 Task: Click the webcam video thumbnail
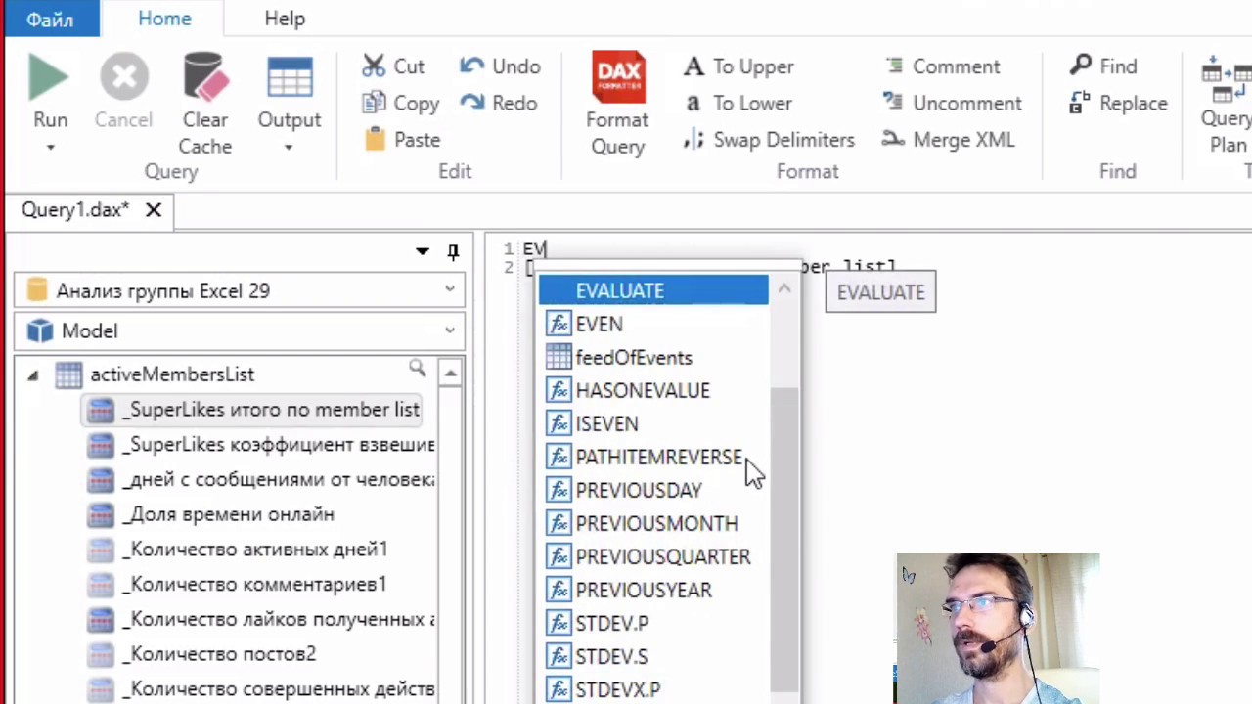click(998, 628)
